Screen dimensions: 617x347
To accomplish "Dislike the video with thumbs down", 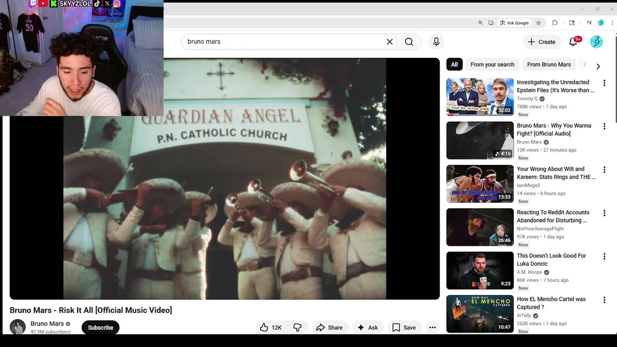I will click(297, 328).
